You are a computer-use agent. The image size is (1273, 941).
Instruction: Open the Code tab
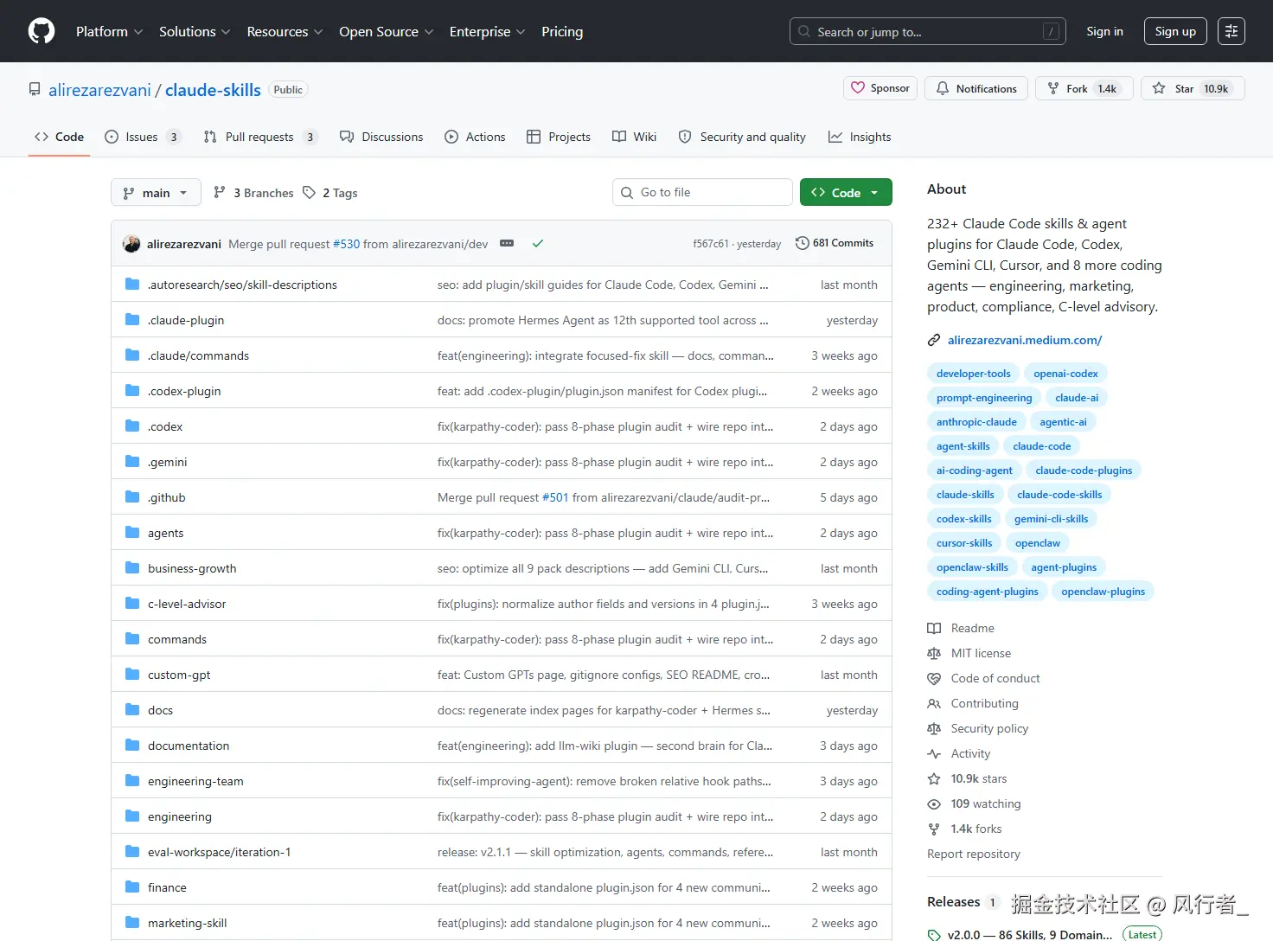point(59,137)
